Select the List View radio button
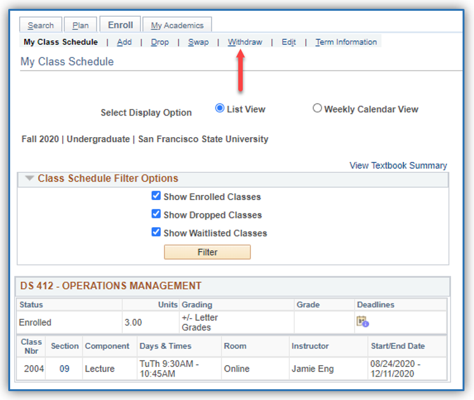This screenshot has width=474, height=400. [x=220, y=108]
